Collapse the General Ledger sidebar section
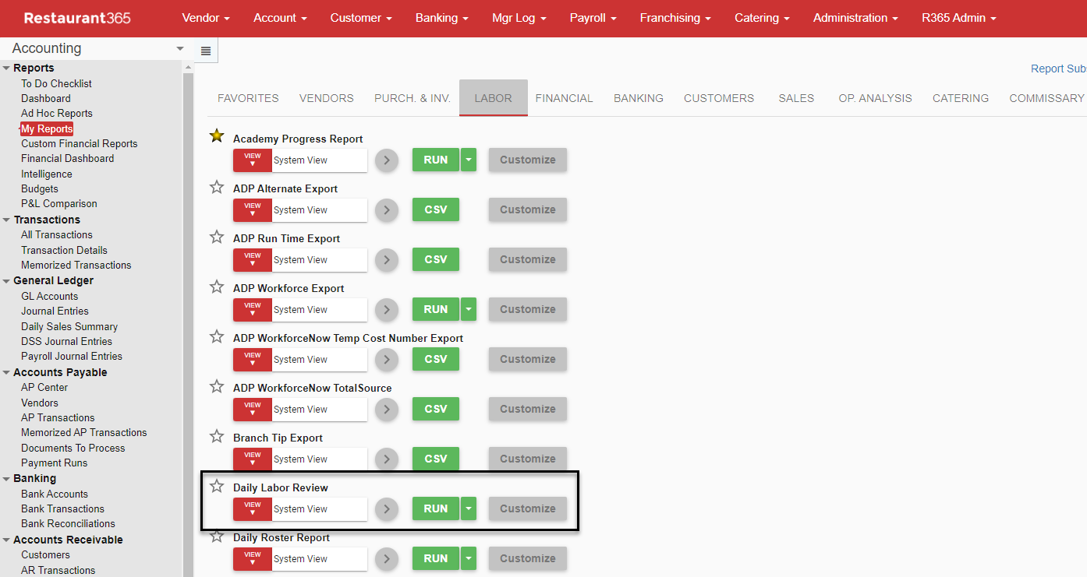Viewport: 1087px width, 577px height. (x=6, y=281)
